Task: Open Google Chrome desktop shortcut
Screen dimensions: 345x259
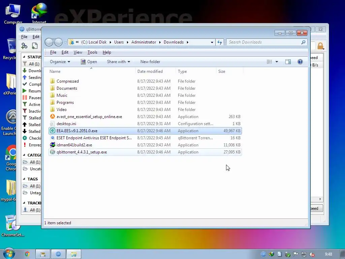Action: click(x=10, y=158)
